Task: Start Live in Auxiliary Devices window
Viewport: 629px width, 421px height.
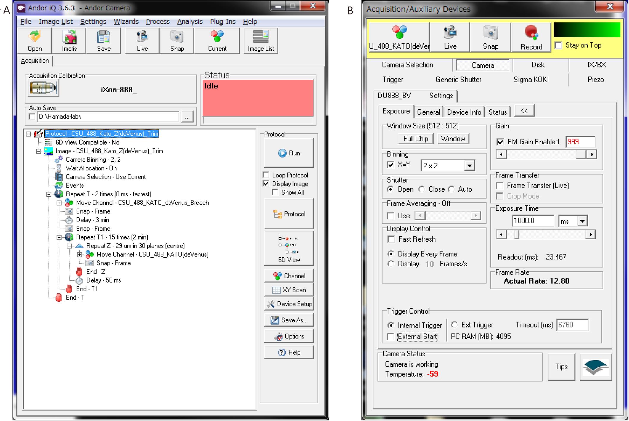Action: pyautogui.click(x=450, y=37)
